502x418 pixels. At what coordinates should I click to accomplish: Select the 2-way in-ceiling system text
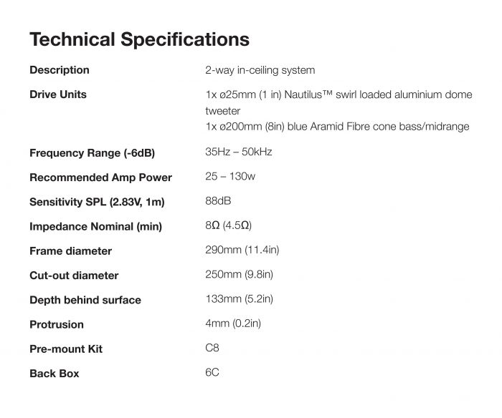pyautogui.click(x=260, y=70)
